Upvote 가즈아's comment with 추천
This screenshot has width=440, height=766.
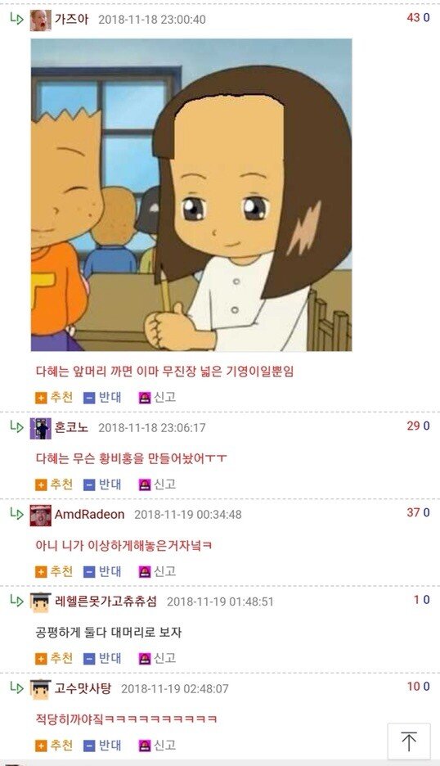[54, 397]
